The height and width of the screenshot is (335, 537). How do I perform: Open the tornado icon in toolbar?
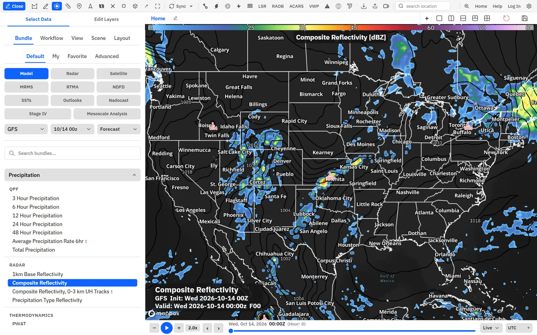[x=350, y=6]
